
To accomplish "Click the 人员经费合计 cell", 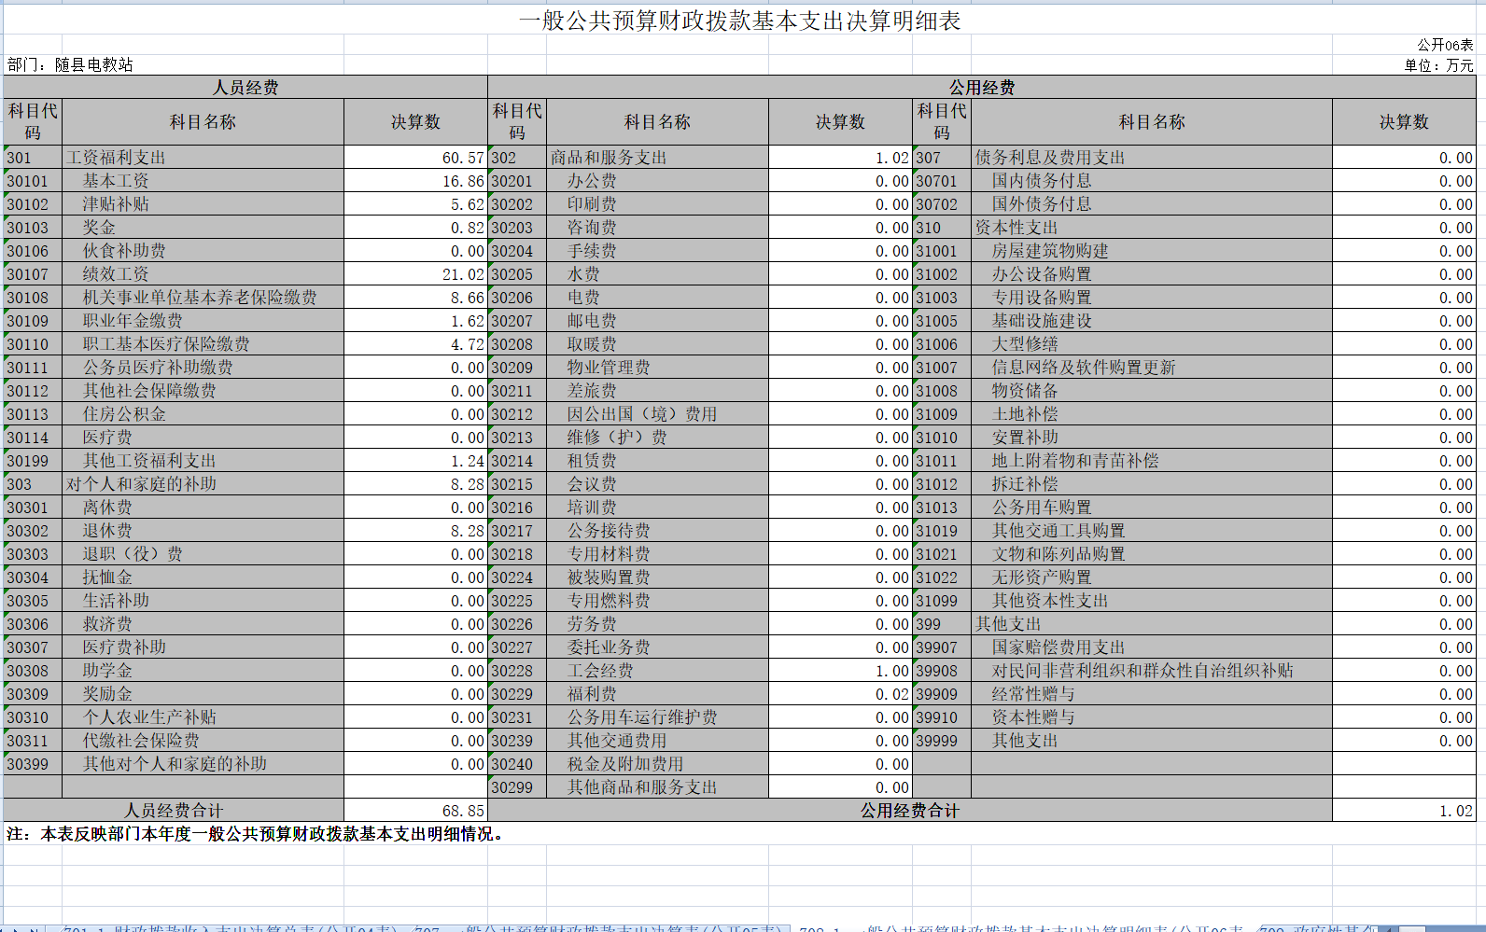I will [x=174, y=811].
